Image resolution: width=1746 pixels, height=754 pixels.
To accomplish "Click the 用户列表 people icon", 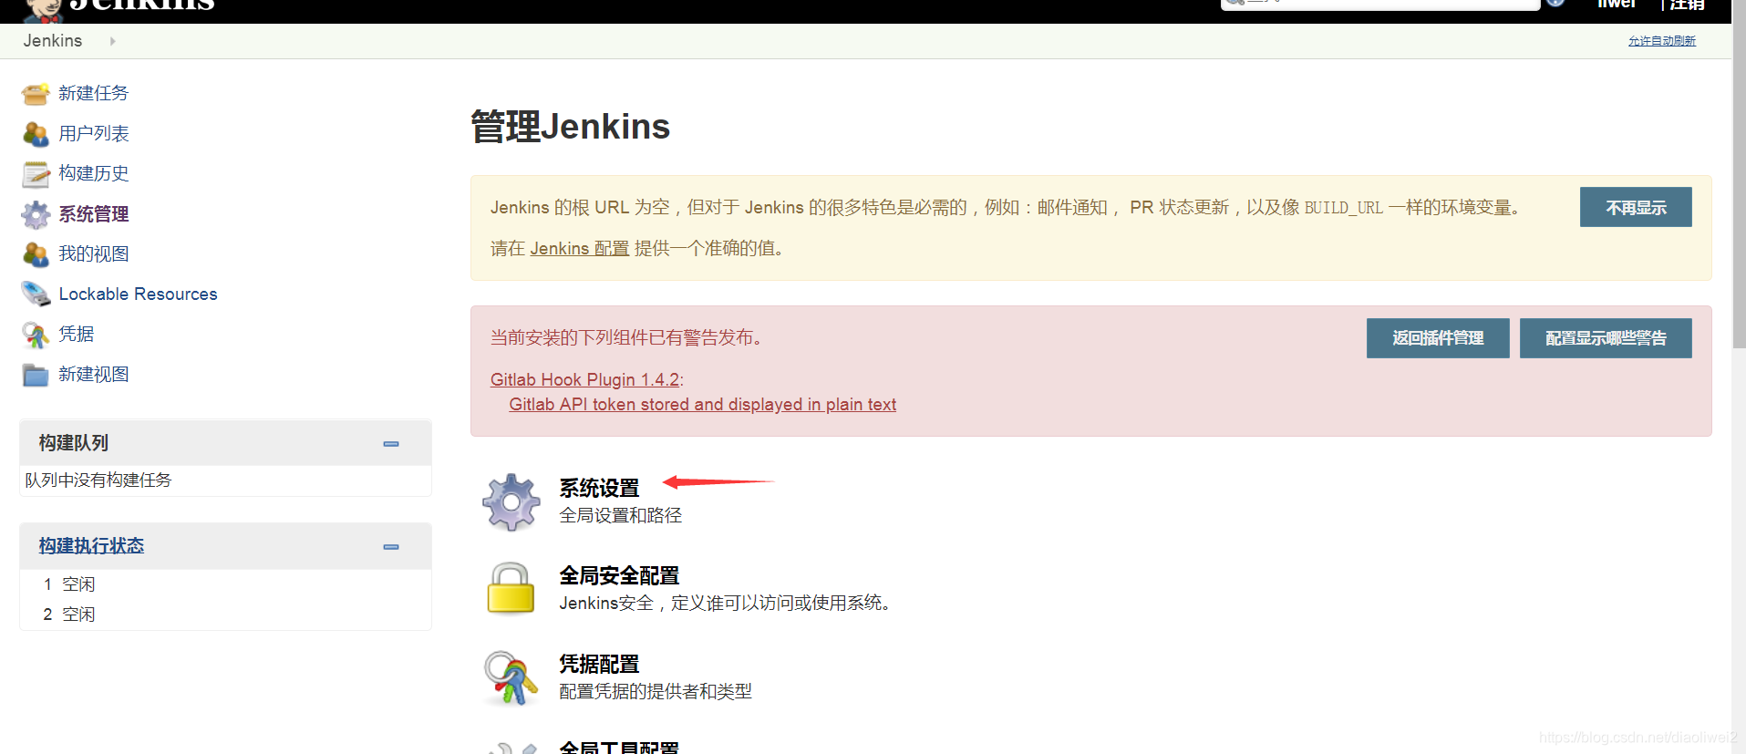I will click(36, 134).
